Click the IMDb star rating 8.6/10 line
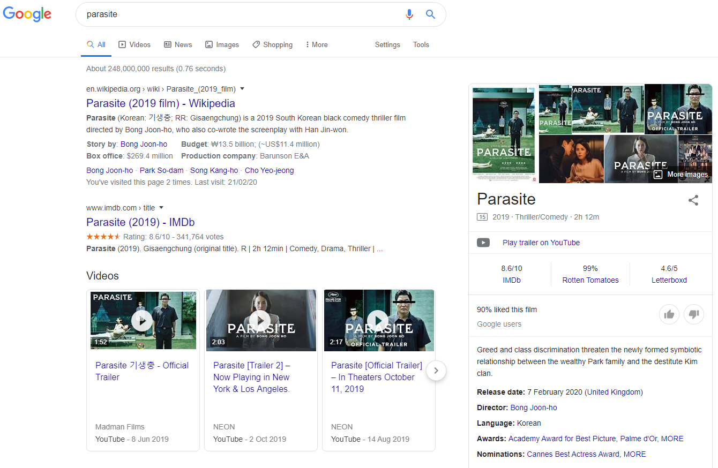The width and height of the screenshot is (718, 468). click(155, 237)
